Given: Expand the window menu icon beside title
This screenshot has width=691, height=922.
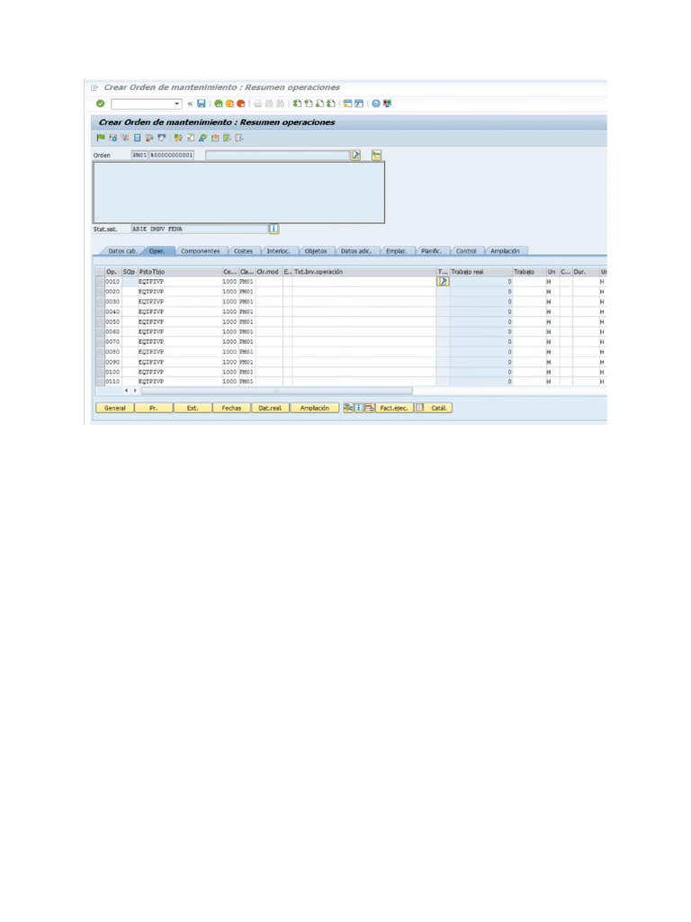Looking at the screenshot, I should point(94,87).
